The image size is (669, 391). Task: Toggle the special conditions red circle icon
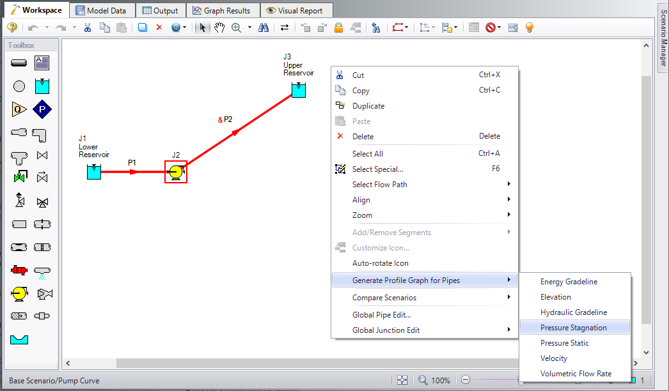pos(491,27)
